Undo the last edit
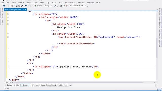Image resolution: width=162 pixels, height=91 pixels. coord(26,6)
